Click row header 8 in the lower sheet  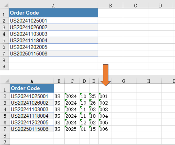click(x=5, y=136)
